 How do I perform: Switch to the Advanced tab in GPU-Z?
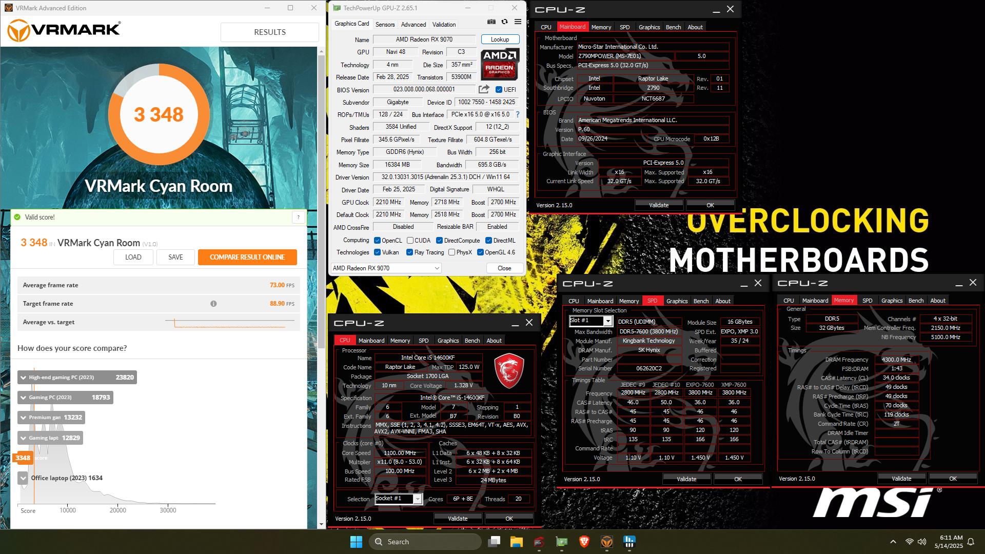pos(413,25)
